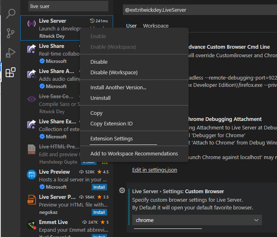This screenshot has height=237, width=277.
Task: Select the Live HTML Pre... extension title
Action: tap(59, 147)
